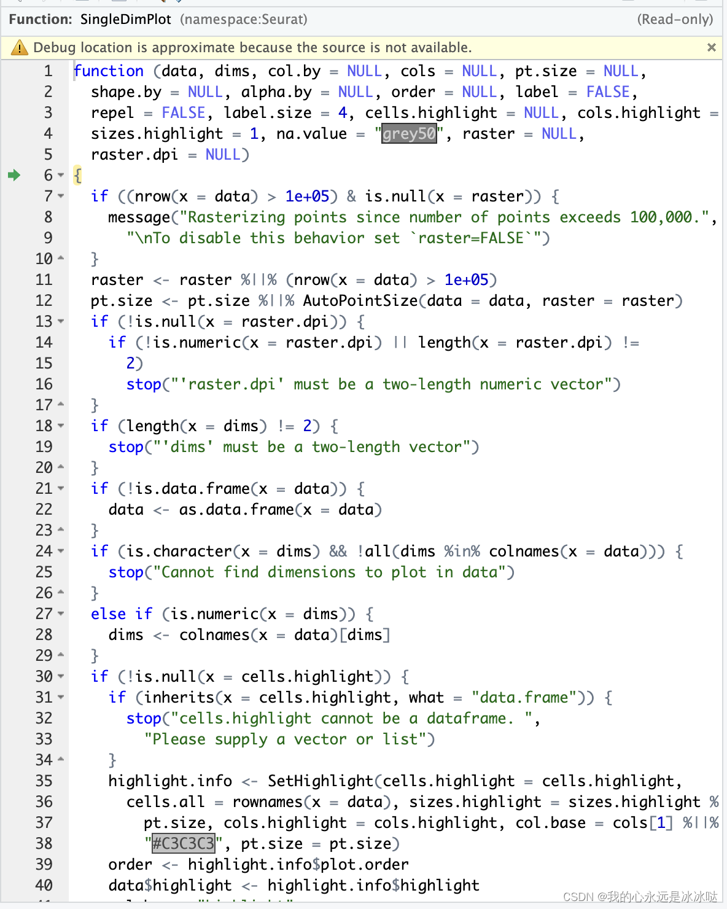Click the namespace:Seurat label
This screenshot has width=727, height=909.
[244, 19]
